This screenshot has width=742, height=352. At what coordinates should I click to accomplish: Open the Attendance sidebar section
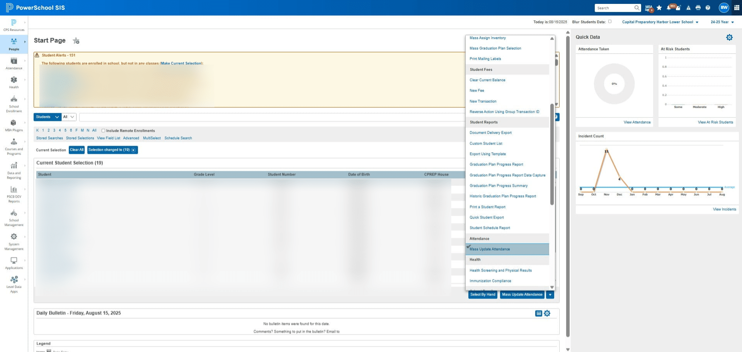pyautogui.click(x=14, y=63)
